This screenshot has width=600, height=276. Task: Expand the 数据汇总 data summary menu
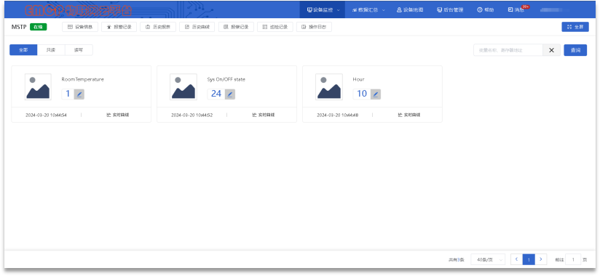click(x=368, y=10)
